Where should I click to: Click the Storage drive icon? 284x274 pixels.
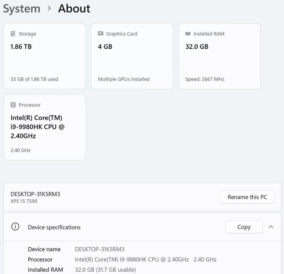click(x=13, y=34)
